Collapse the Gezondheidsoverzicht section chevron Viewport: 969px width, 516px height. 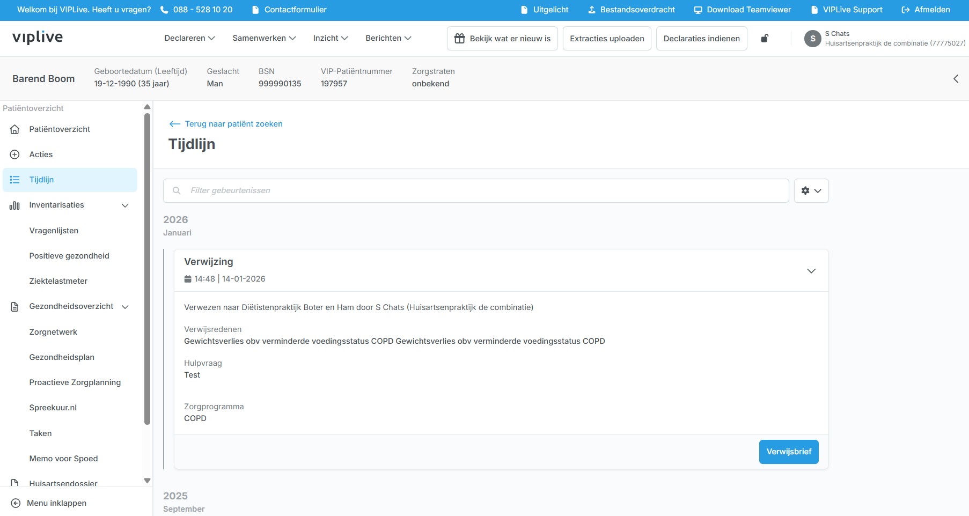tap(125, 307)
